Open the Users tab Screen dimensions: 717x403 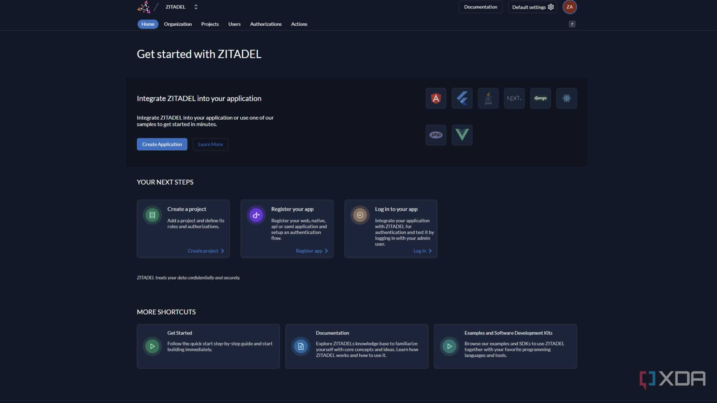click(x=234, y=24)
